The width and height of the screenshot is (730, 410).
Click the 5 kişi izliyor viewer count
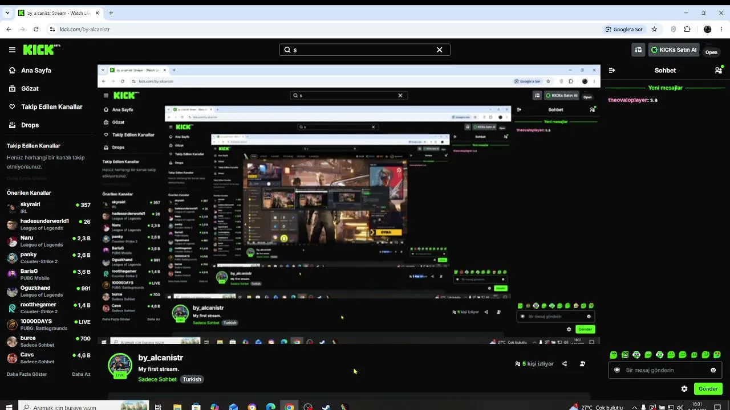[534, 364]
